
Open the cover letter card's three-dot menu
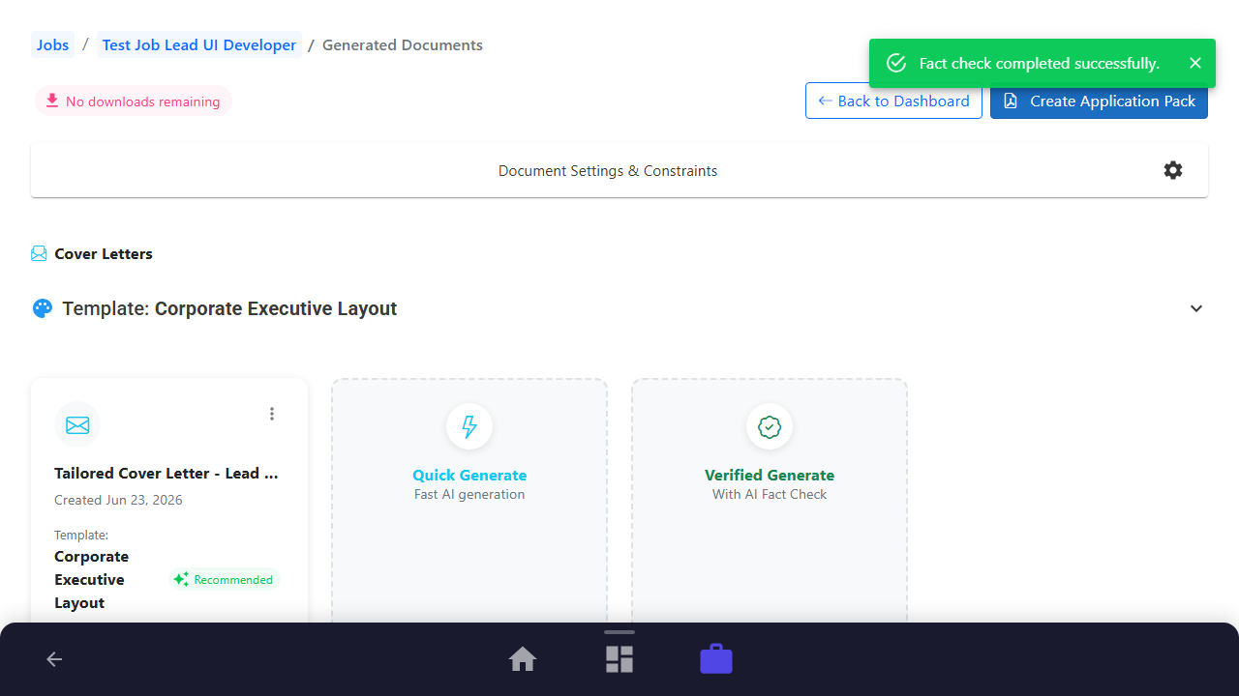[x=272, y=414]
